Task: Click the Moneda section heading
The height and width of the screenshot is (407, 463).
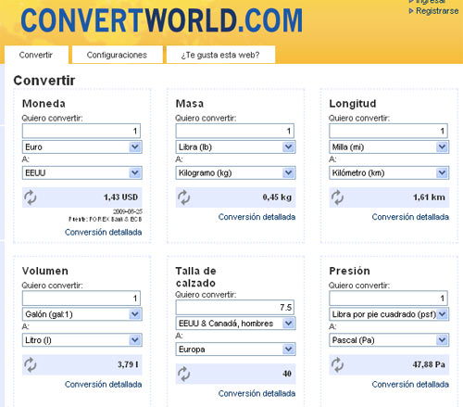Action: coord(44,104)
